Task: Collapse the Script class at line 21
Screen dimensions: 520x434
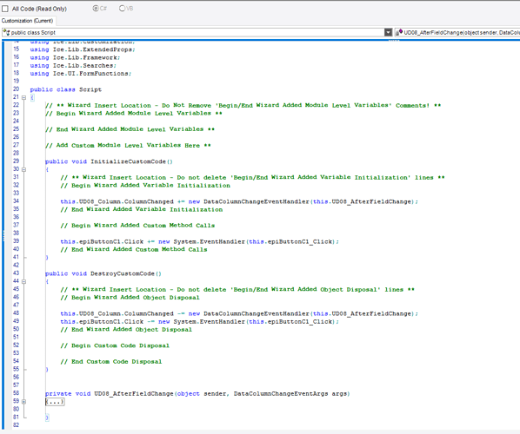Action: pos(23,98)
